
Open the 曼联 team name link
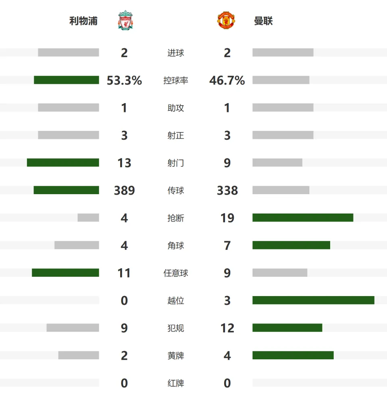tap(263, 21)
